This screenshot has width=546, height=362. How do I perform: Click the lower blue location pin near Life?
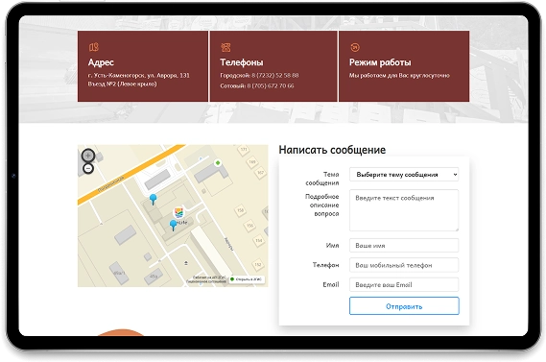coord(173,225)
